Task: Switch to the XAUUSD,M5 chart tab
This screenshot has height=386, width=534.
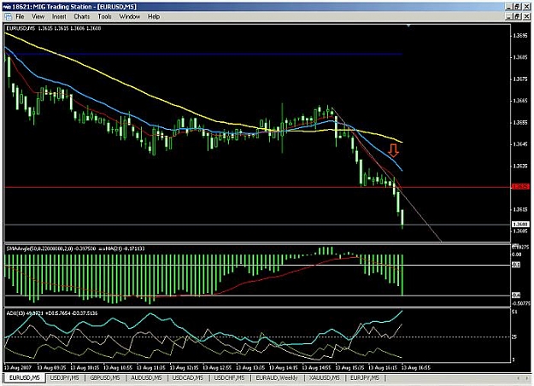Action: click(324, 377)
